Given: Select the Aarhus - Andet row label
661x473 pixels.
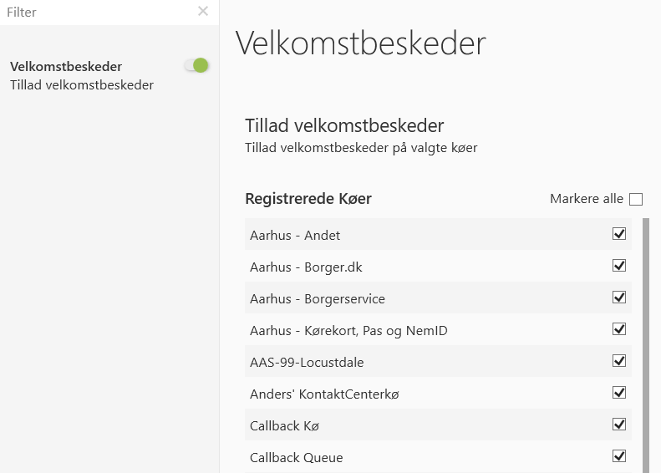Looking at the screenshot, I should click(x=295, y=236).
